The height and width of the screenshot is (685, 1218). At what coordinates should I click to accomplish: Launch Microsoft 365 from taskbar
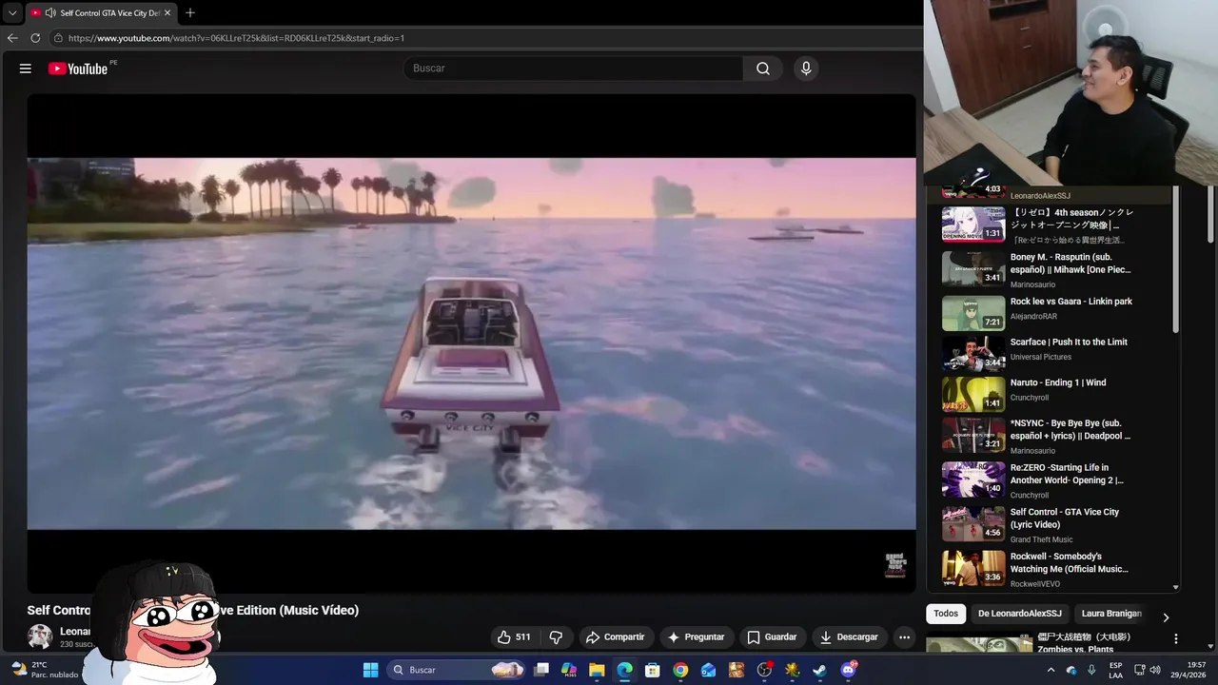[569, 670]
